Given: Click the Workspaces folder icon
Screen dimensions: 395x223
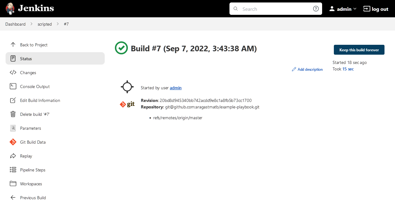Looking at the screenshot, I should click(13, 184).
